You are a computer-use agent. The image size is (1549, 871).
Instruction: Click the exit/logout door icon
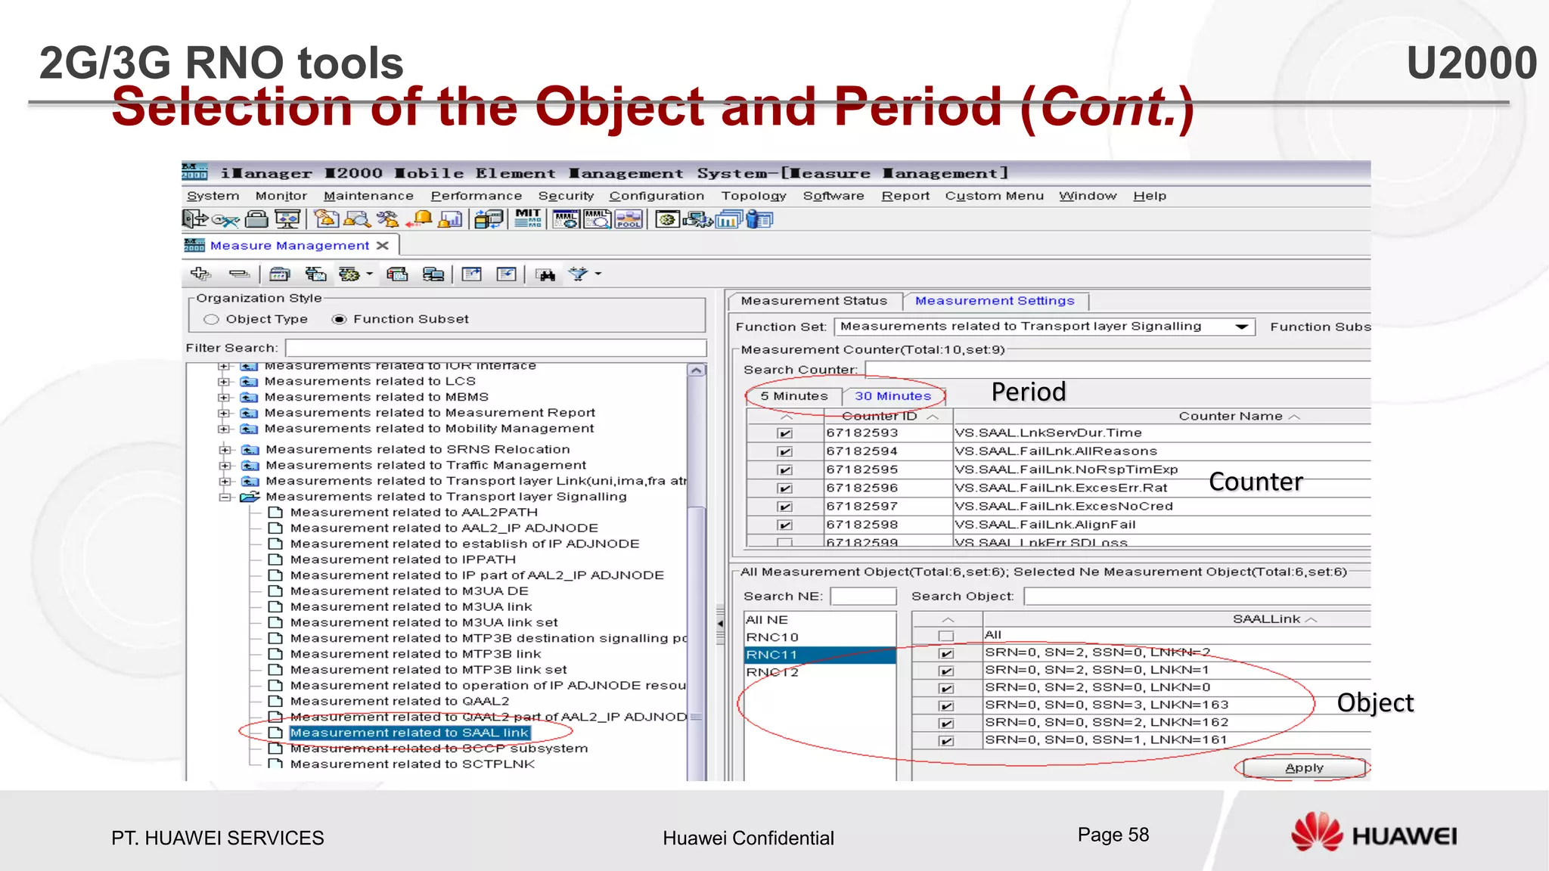tap(194, 219)
